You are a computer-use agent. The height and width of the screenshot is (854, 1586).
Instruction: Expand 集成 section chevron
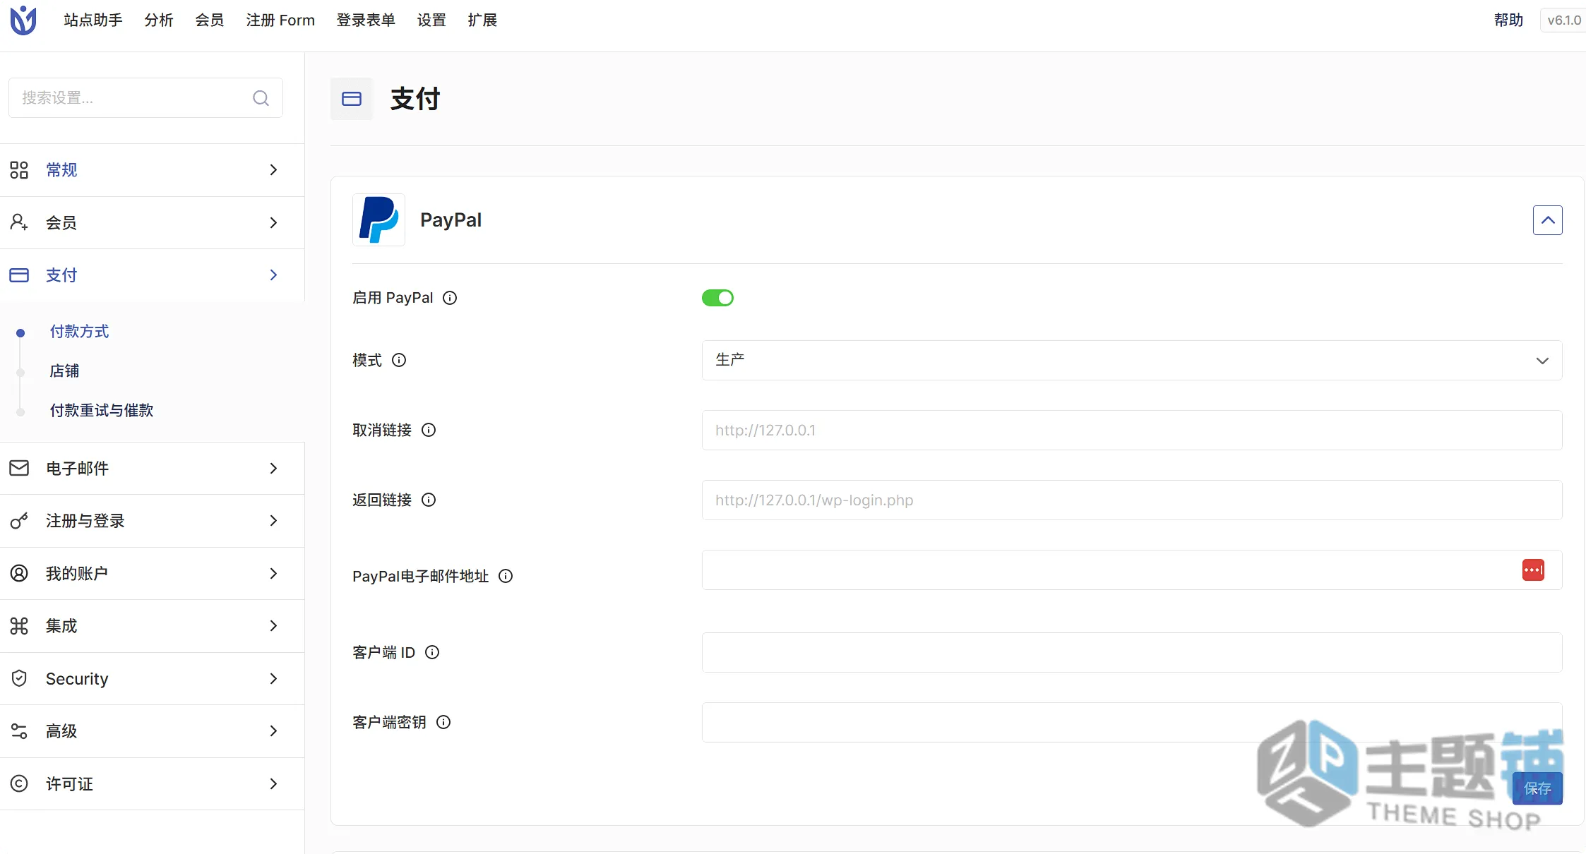point(274,626)
